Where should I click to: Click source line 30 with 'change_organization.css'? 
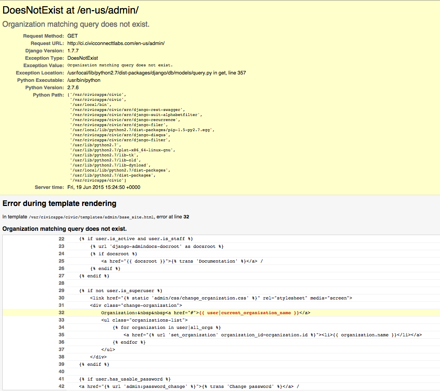[221, 298]
